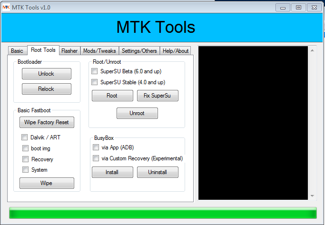Click the Fix SuperSu button
This screenshot has width=325, height=225.
pyautogui.click(x=158, y=96)
